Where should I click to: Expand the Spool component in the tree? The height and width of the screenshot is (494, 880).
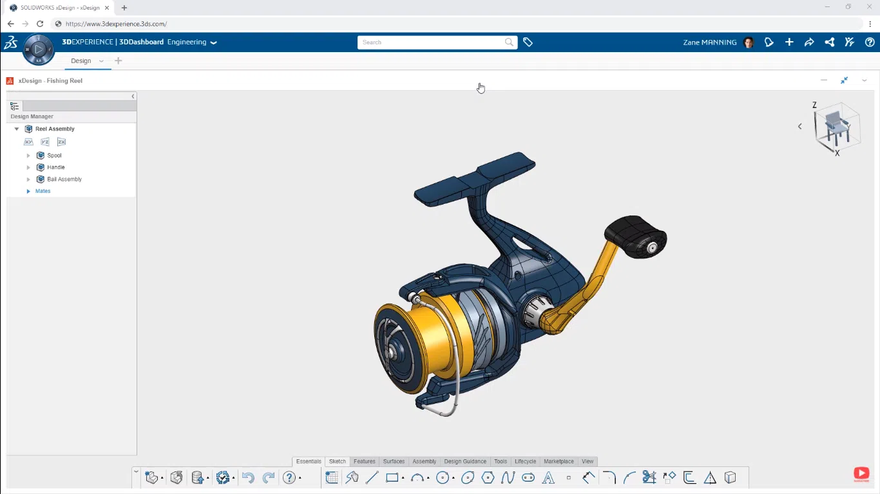pyautogui.click(x=28, y=155)
